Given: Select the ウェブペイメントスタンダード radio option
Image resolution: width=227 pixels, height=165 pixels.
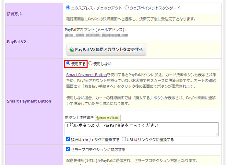Looking at the screenshot, I should 126,7.
